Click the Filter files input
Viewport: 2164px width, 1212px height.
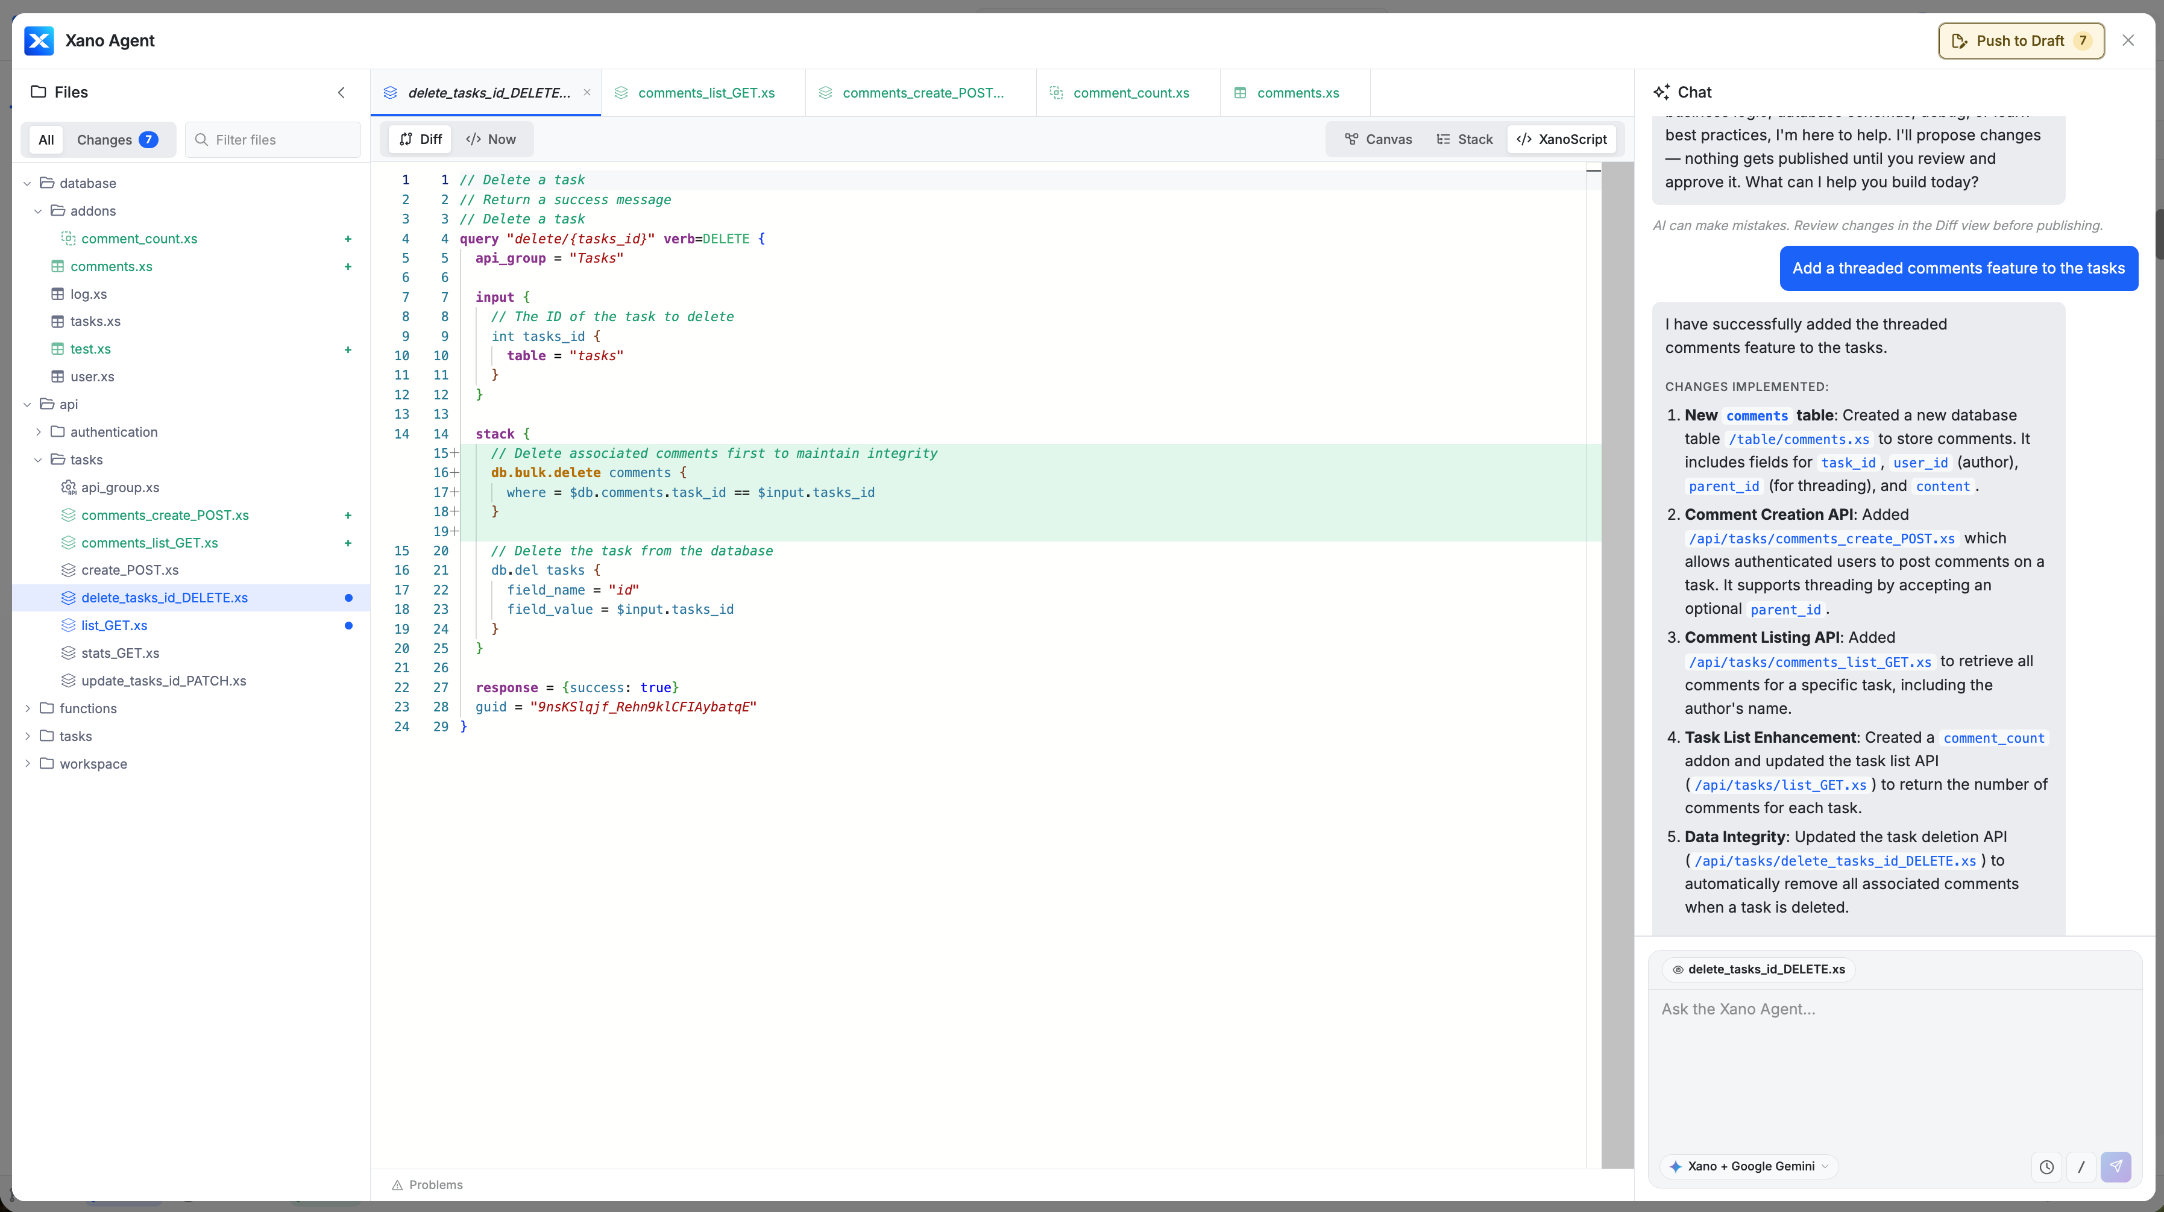point(273,139)
